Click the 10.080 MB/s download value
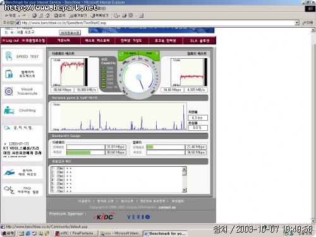The image size is (316, 237). point(86,90)
